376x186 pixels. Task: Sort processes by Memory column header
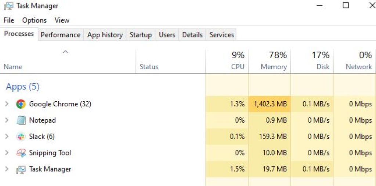point(273,67)
